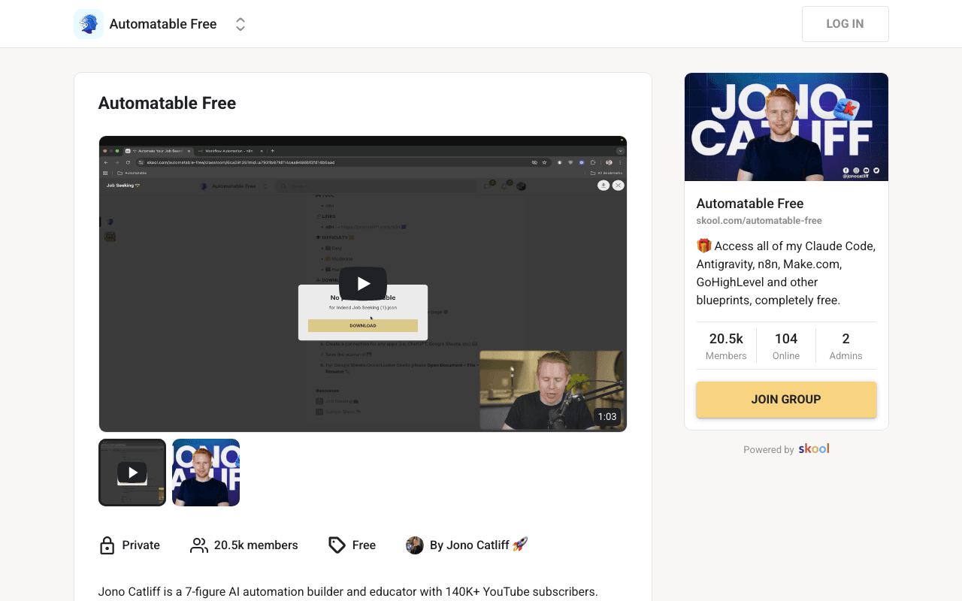The height and width of the screenshot is (601, 962).
Task: Click the 2 Admins stat
Action: (x=846, y=346)
